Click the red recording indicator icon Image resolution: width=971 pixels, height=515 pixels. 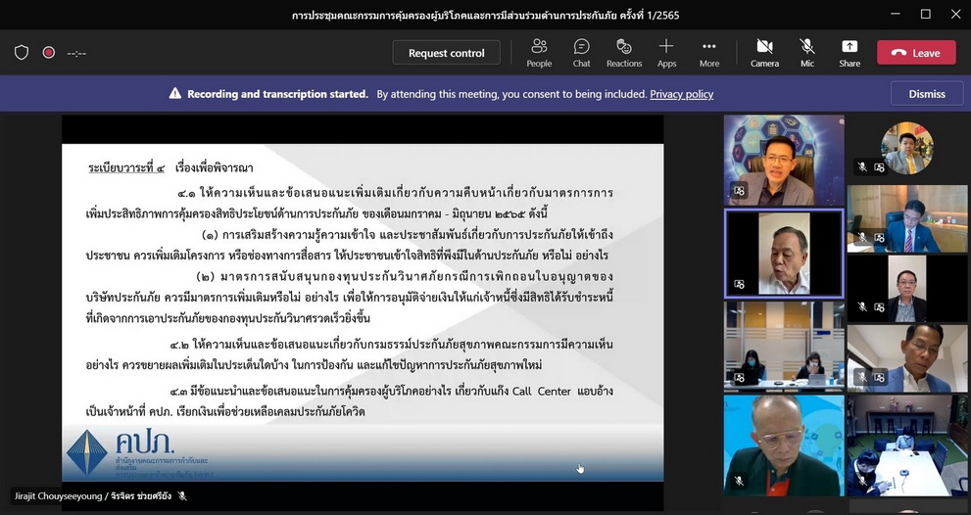(48, 53)
